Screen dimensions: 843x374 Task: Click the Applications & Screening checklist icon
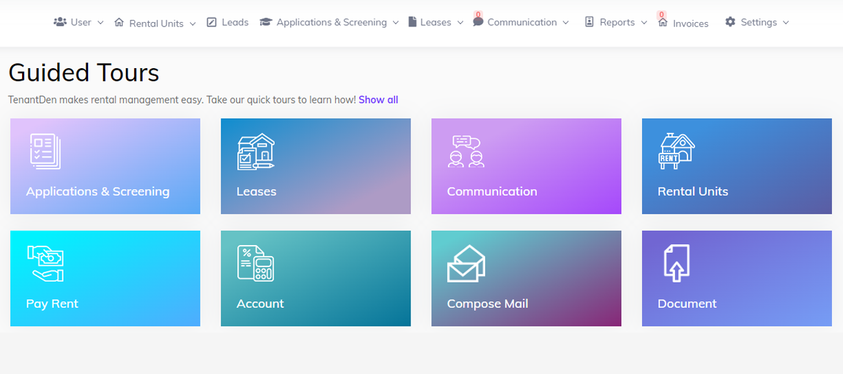[x=45, y=151]
